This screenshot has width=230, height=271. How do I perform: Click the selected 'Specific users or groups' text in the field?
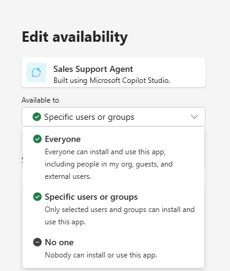pyautogui.click(x=89, y=117)
